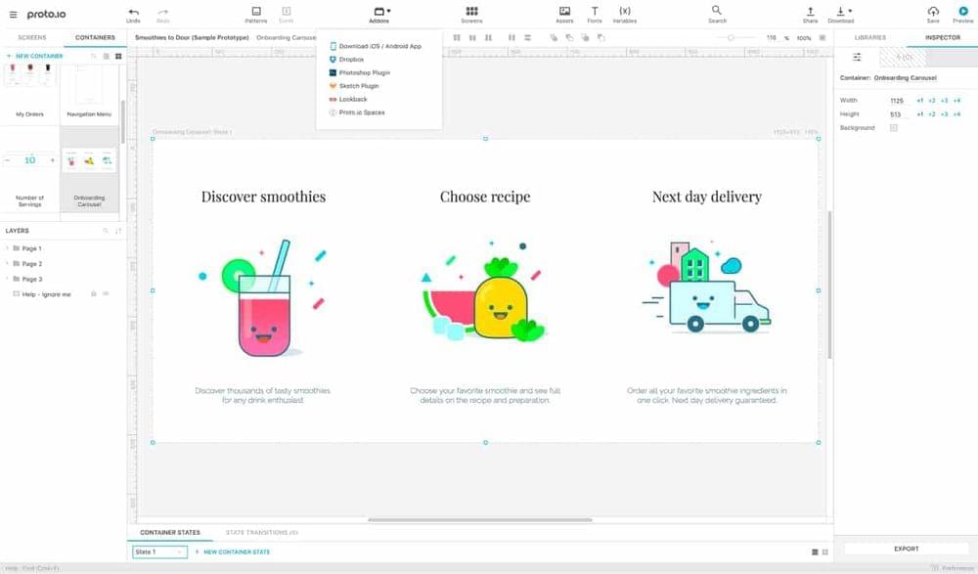Open the Container States tab
This screenshot has height=574, width=978.
[x=170, y=532]
